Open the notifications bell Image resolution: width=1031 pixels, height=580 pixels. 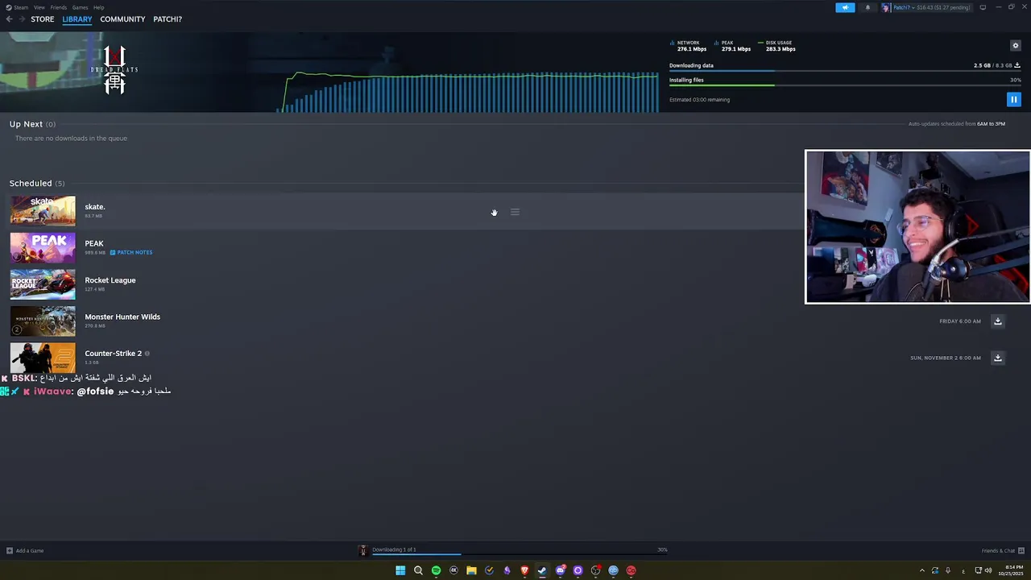(867, 7)
